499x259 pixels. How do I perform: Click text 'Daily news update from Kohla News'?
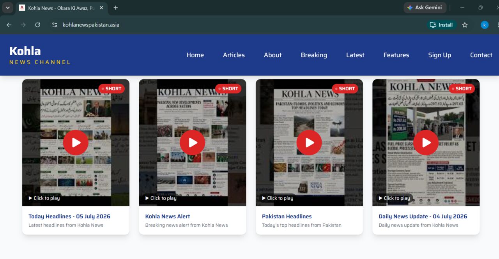(x=418, y=225)
